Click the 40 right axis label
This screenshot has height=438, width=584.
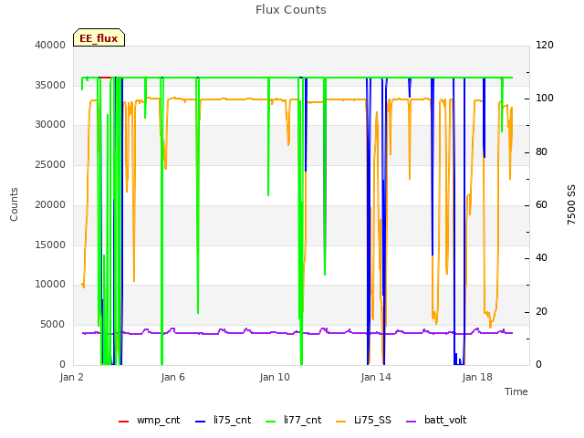(x=541, y=258)
